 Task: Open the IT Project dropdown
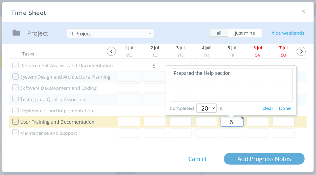(x=110, y=33)
